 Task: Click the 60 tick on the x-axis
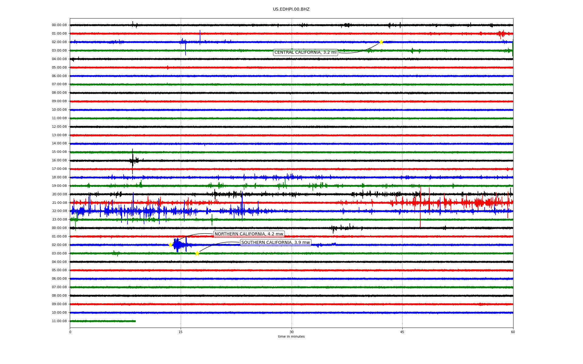click(513, 332)
